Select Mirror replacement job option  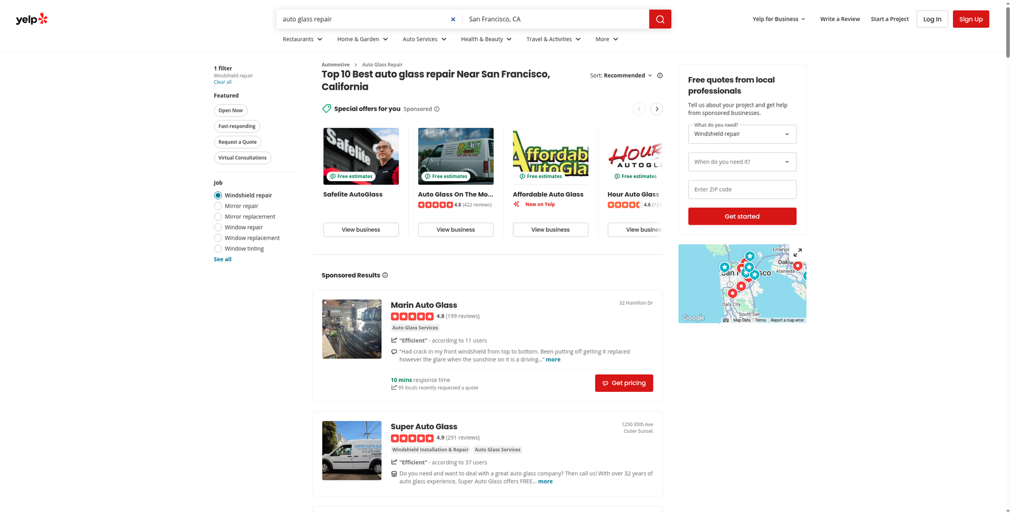[x=218, y=217]
